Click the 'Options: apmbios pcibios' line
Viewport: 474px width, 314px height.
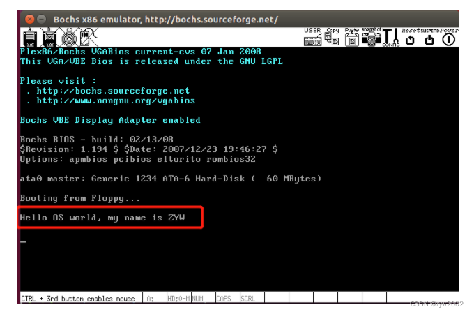tap(138, 159)
